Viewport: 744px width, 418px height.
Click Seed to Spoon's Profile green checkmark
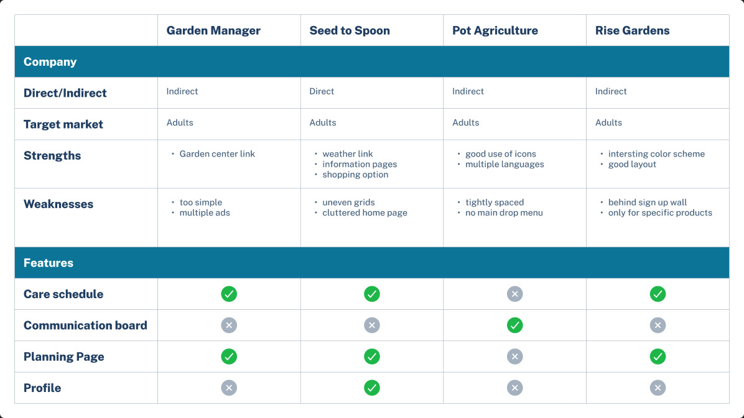click(x=371, y=388)
